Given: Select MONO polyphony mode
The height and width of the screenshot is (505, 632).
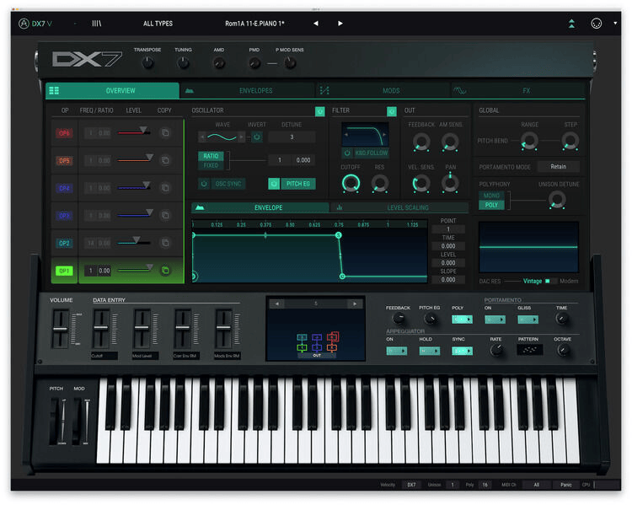Looking at the screenshot, I should [491, 196].
